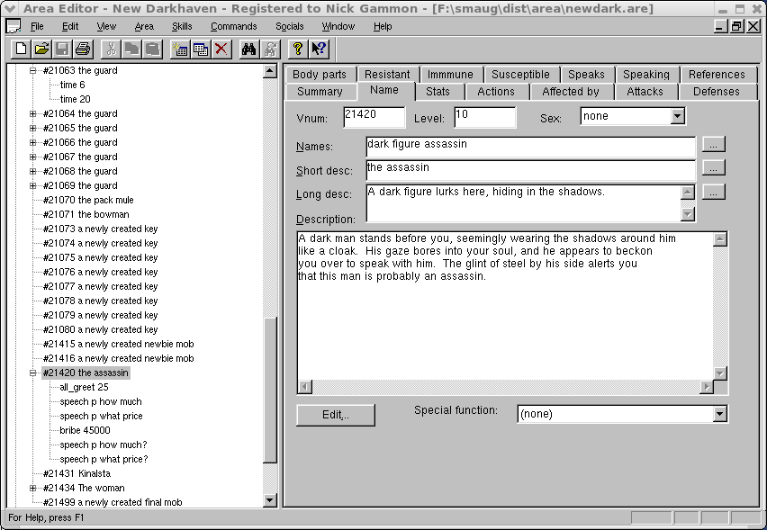Switch to the References tab
Viewport: 767px width, 530px height.
tap(717, 75)
